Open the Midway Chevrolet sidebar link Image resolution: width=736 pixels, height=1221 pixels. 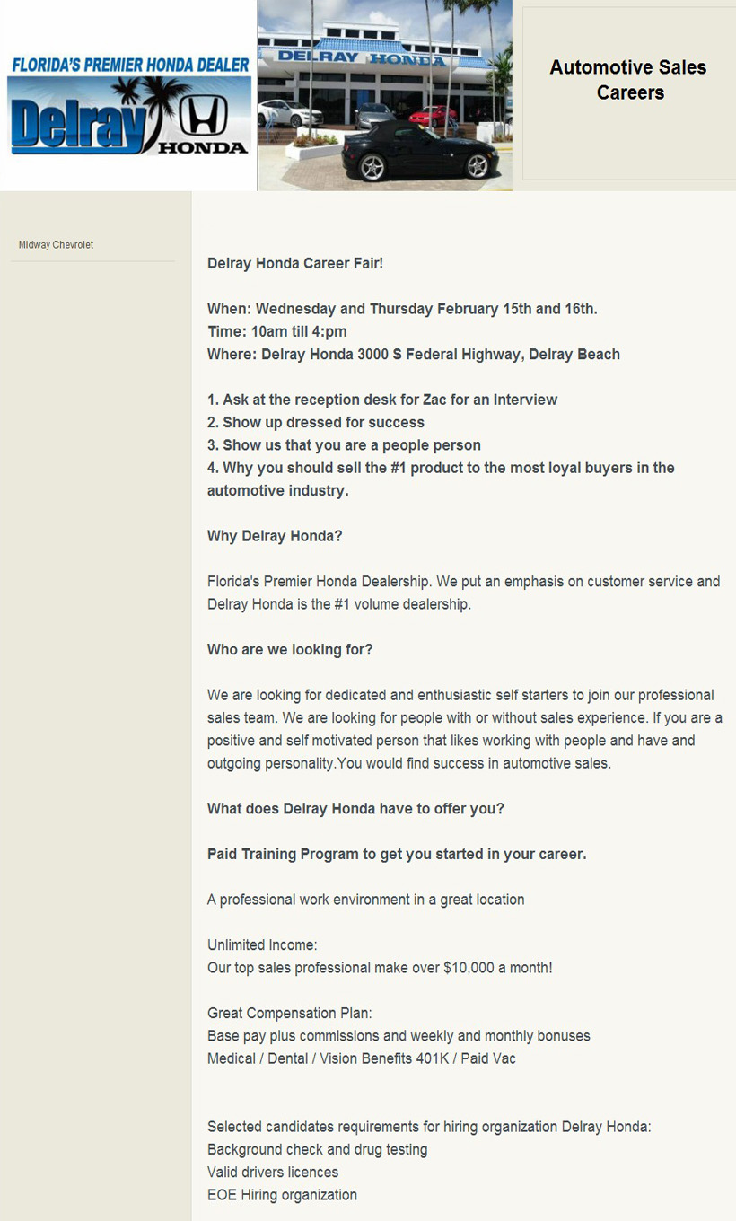(x=56, y=245)
